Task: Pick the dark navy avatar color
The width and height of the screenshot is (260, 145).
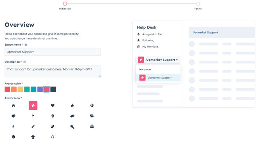Action: (x=53, y=89)
